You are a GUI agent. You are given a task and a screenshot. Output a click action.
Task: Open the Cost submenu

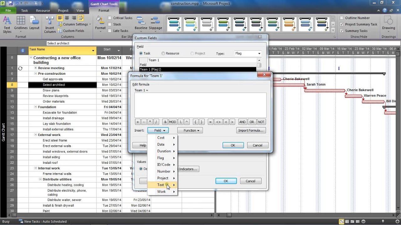tap(162, 138)
